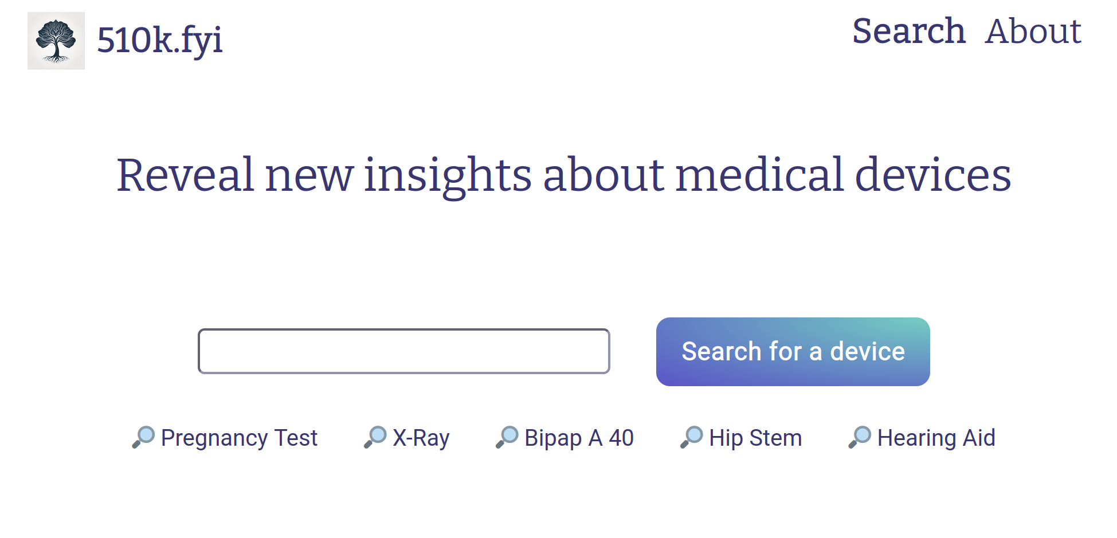The width and height of the screenshot is (1117, 538).
Task: Click magnifier icon beside Bipap A 40
Action: coord(507,437)
